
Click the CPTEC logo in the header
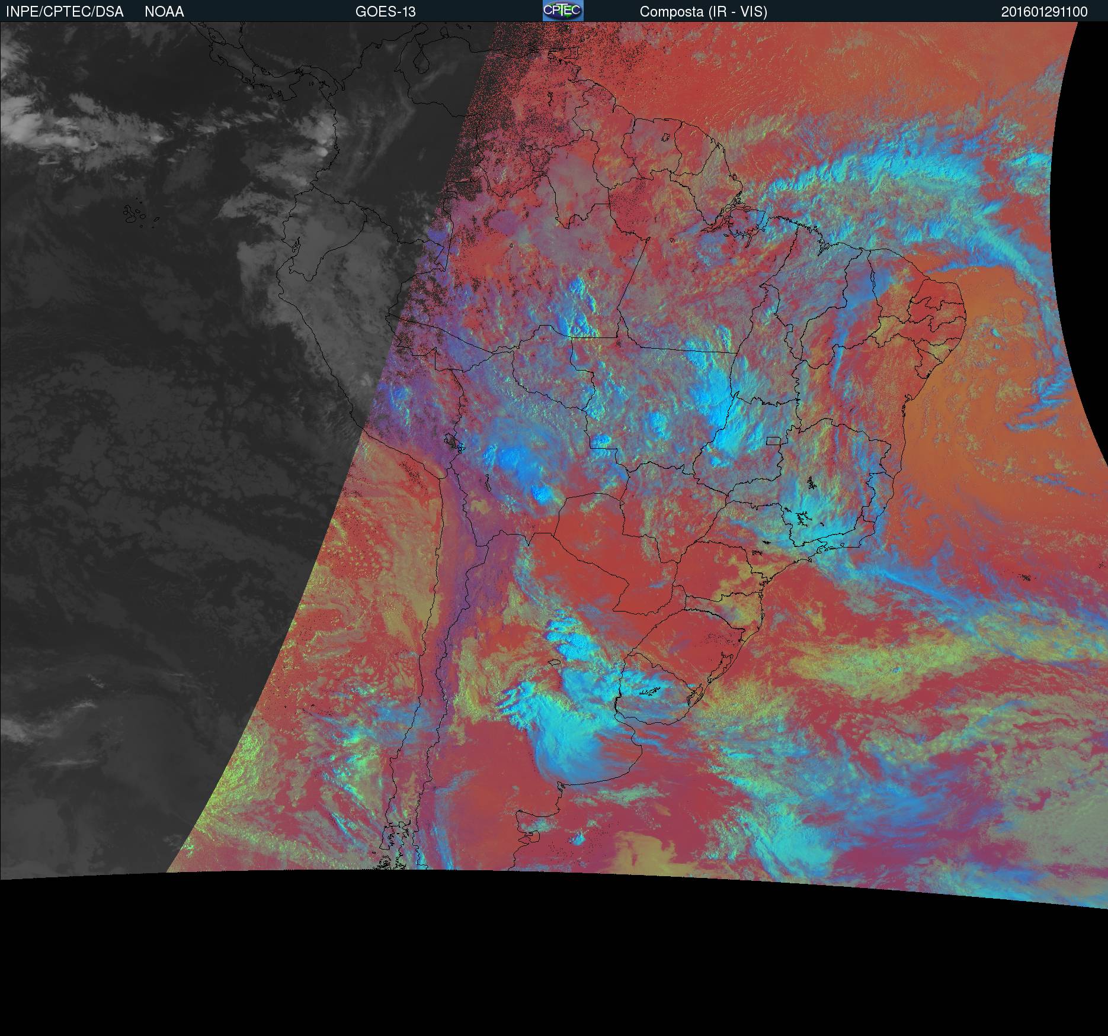pos(563,11)
